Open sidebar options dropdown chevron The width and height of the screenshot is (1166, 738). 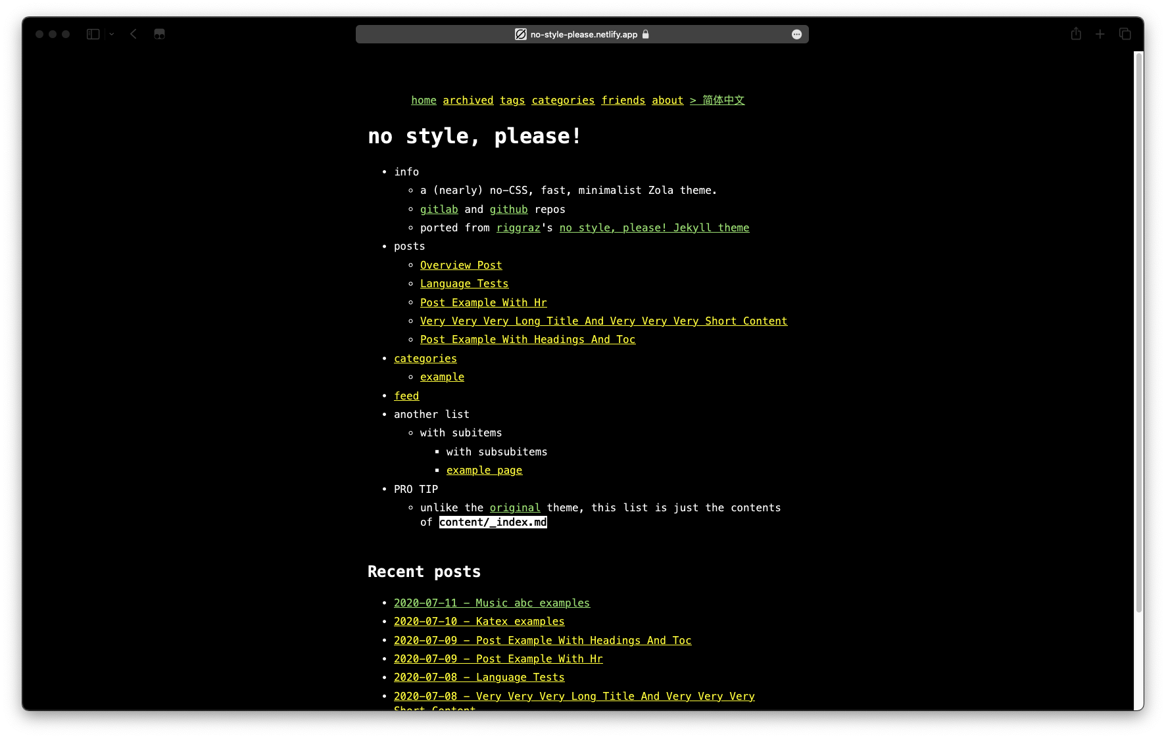[x=112, y=34]
